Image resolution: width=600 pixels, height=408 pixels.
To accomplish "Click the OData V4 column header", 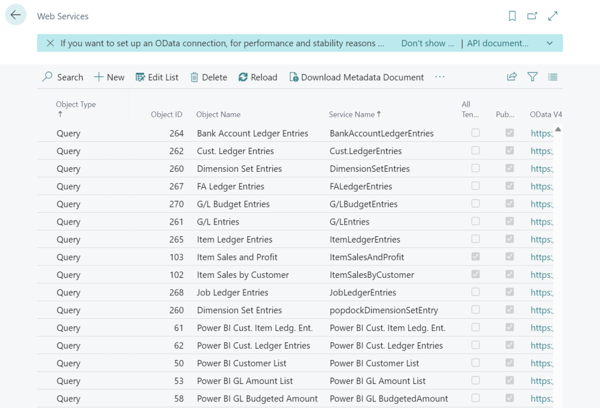I will (x=545, y=114).
